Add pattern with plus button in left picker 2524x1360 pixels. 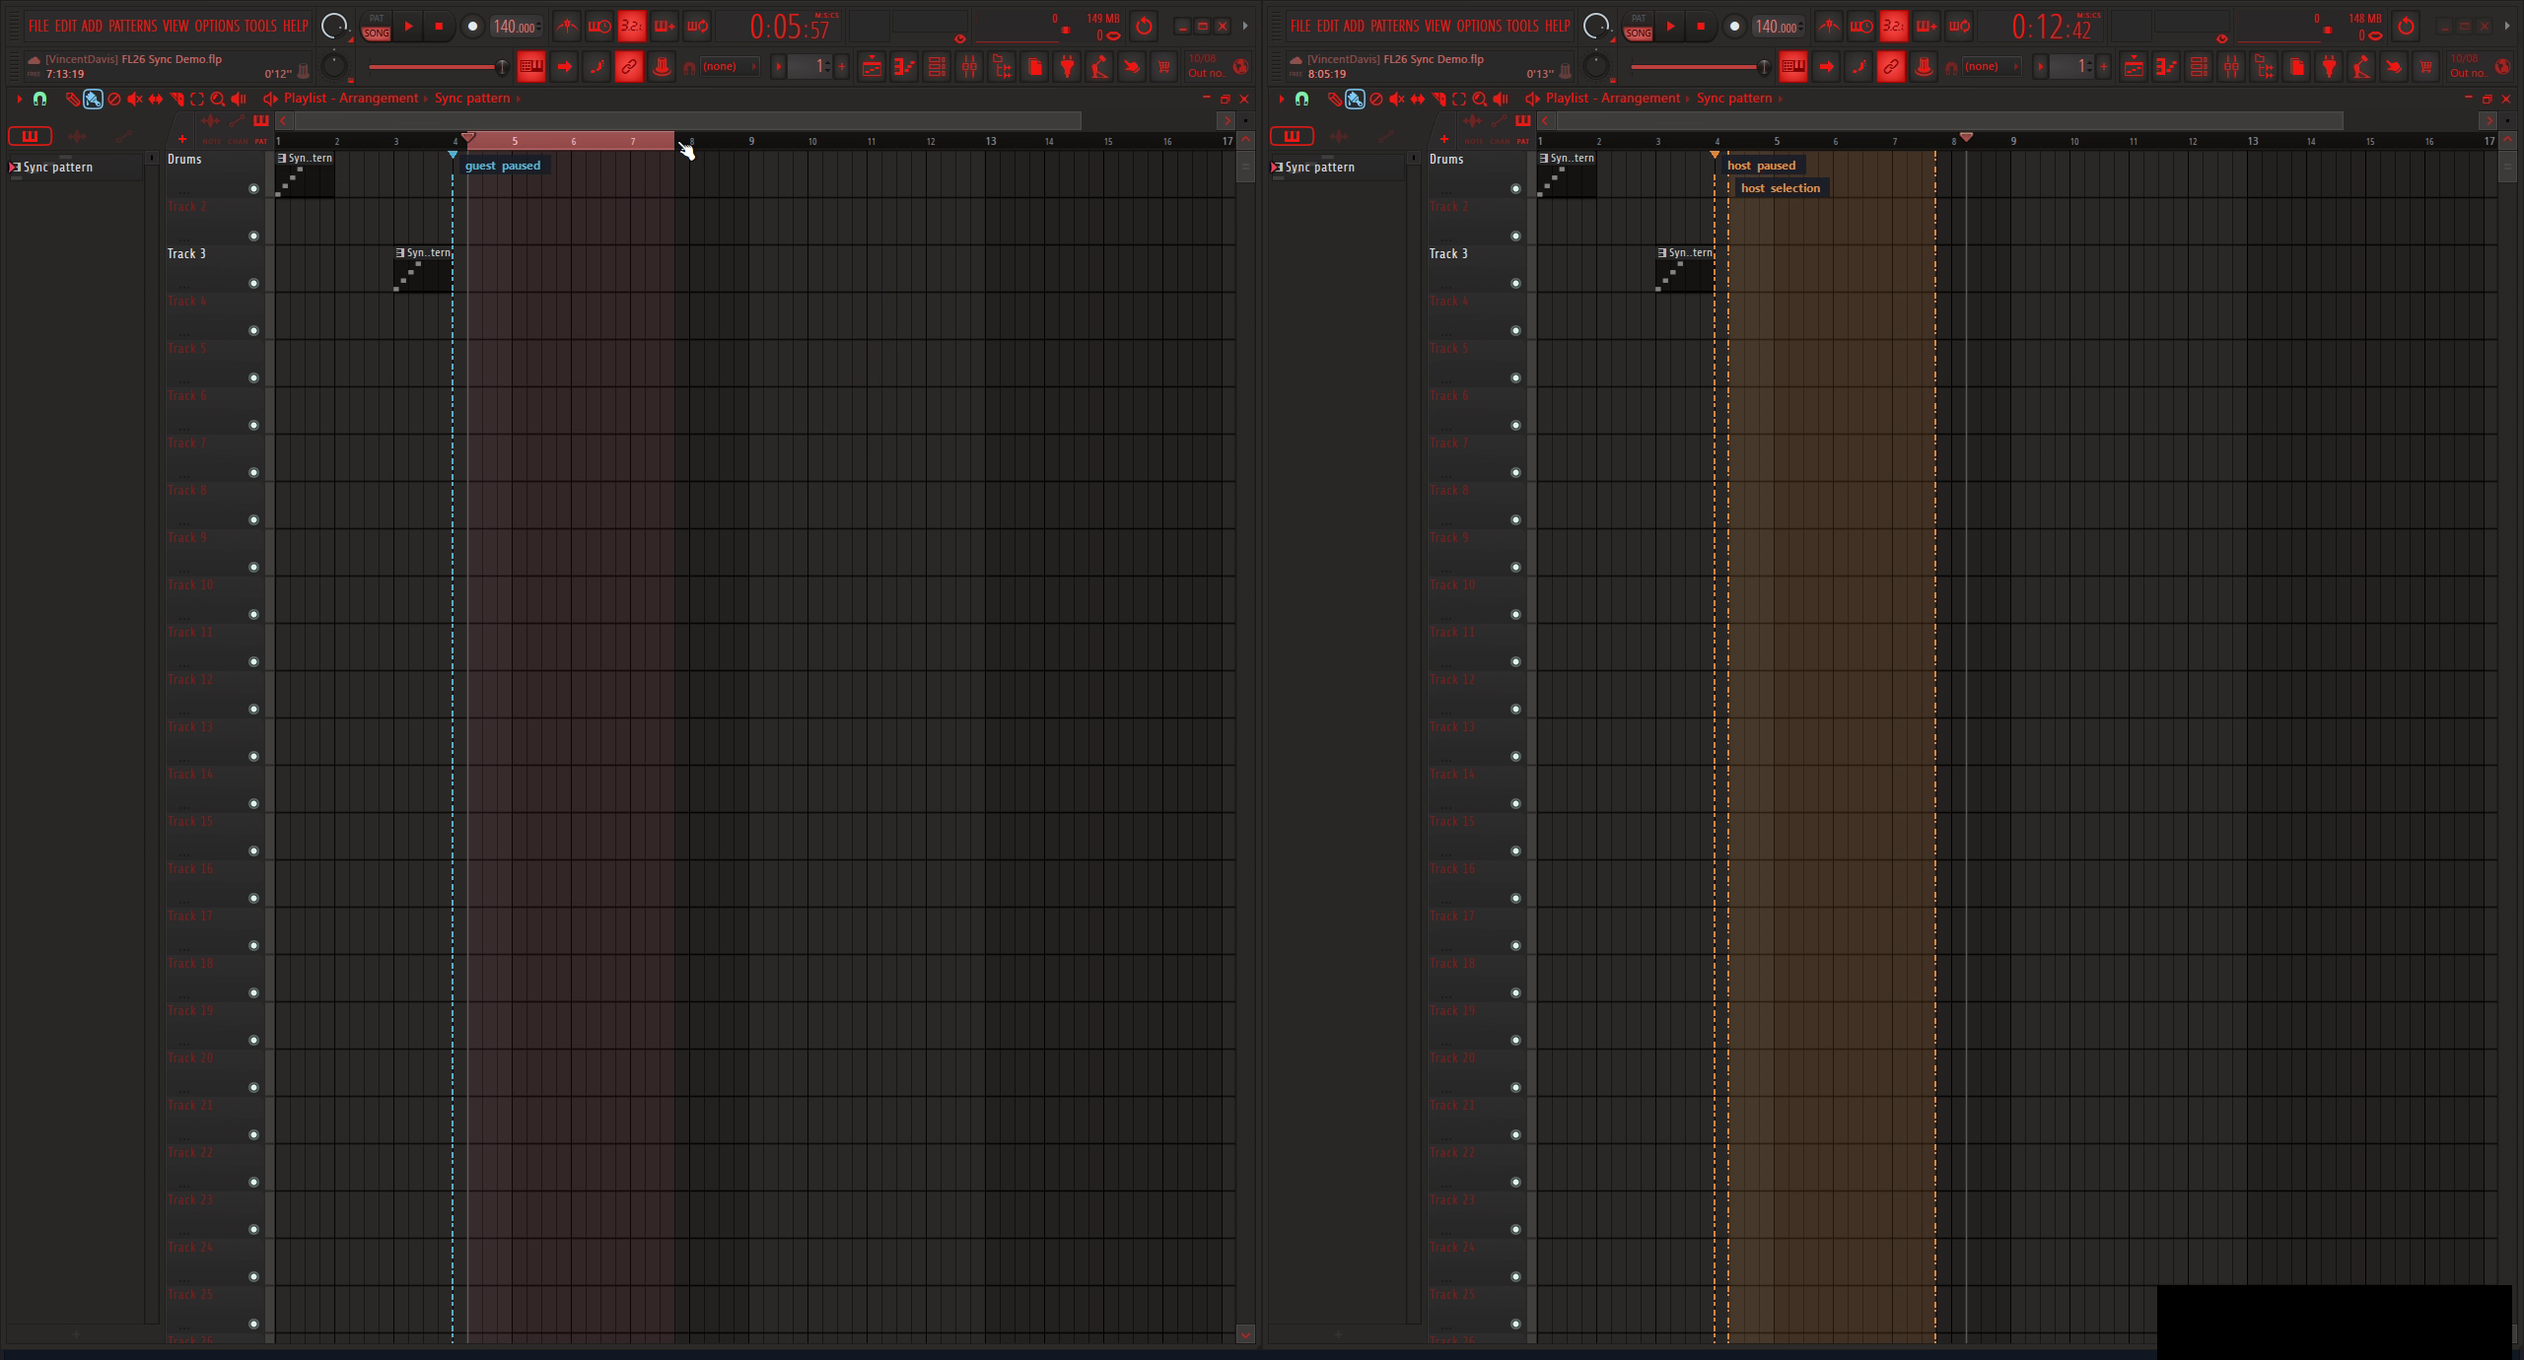click(76, 1333)
